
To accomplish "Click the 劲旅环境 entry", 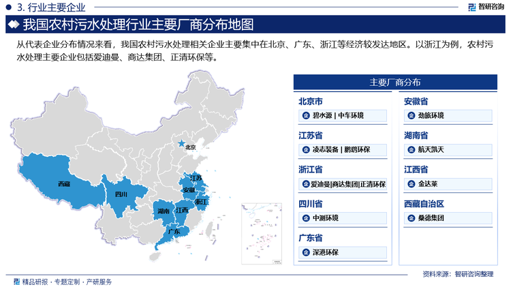I will [448, 115].
